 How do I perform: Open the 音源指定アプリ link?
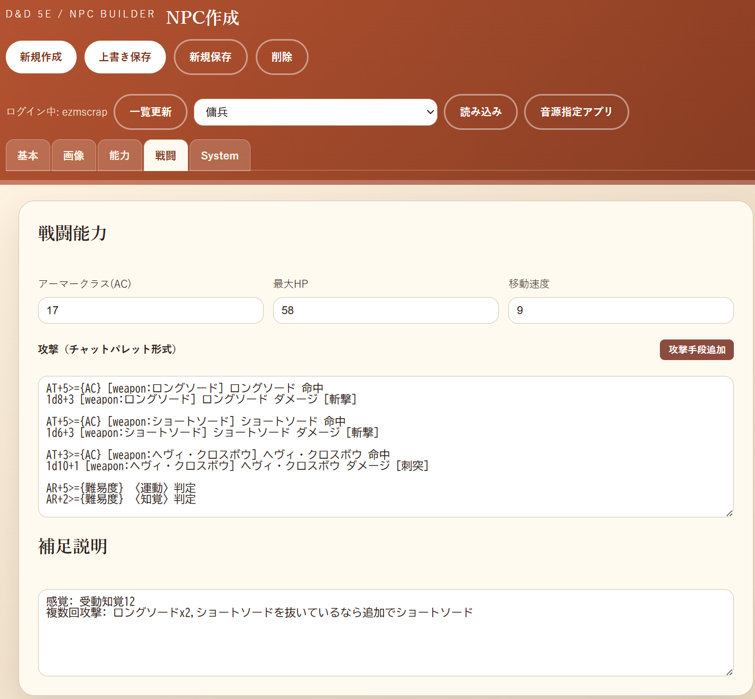click(x=576, y=112)
